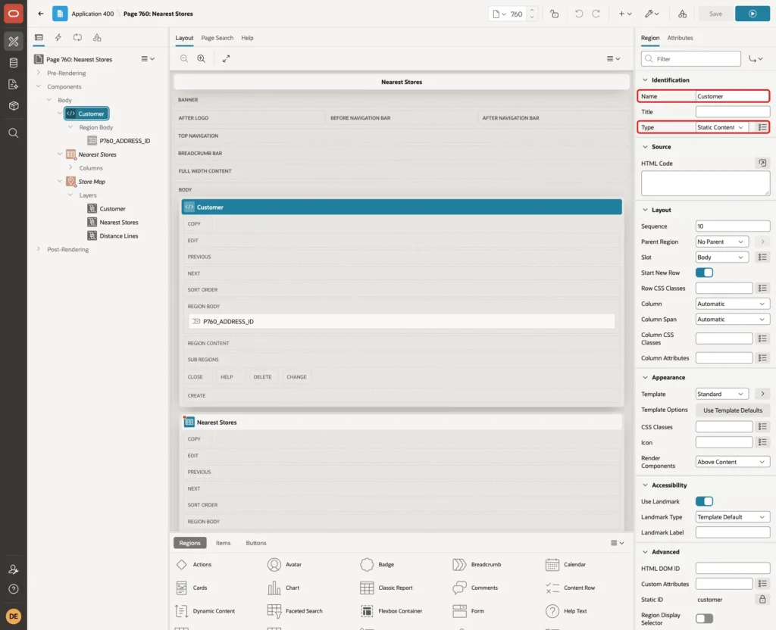Open the DE user avatar menu
Screen dimensions: 776x630
coord(14,616)
